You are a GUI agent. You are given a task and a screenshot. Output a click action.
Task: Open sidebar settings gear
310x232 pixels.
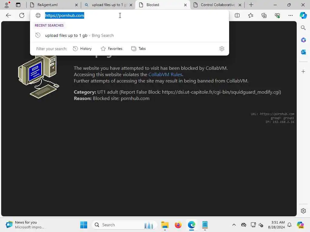[303, 211]
